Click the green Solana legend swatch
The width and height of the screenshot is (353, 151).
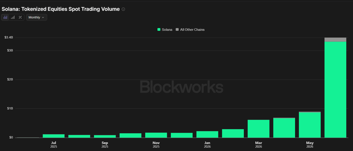[x=159, y=29]
